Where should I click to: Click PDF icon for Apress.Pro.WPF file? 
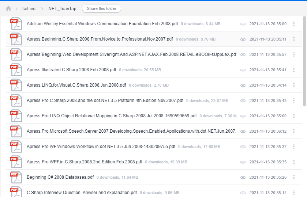[16, 162]
